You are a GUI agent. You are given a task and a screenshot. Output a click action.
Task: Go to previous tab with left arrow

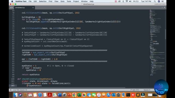pyautogui.click(x=11, y=8)
